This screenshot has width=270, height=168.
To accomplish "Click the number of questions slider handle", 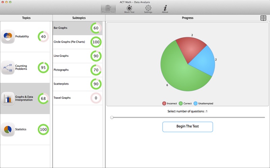I will [x=112, y=117].
